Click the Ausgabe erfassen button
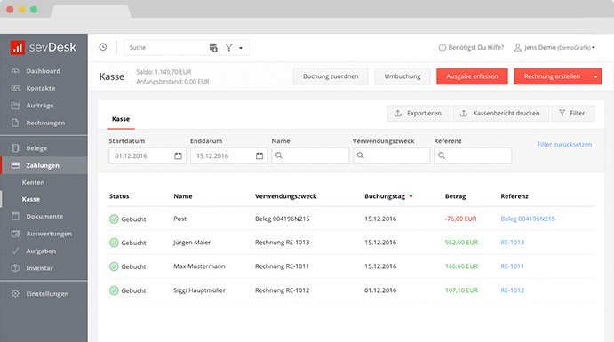Viewport: 614px width, 342px height. [472, 76]
